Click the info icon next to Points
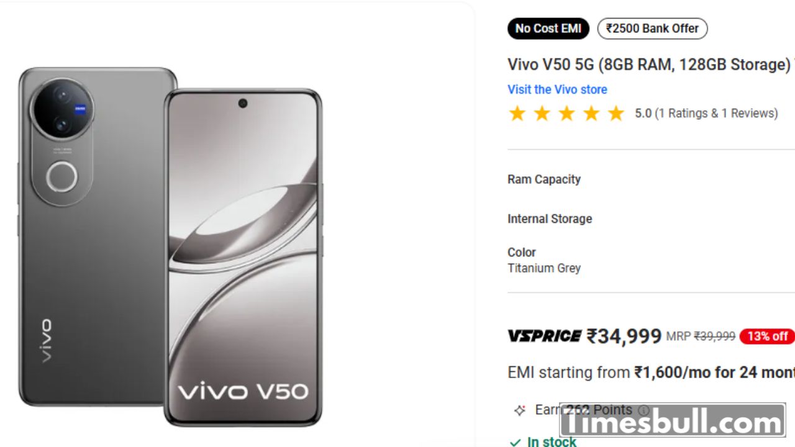The width and height of the screenshot is (795, 447). coord(643,410)
